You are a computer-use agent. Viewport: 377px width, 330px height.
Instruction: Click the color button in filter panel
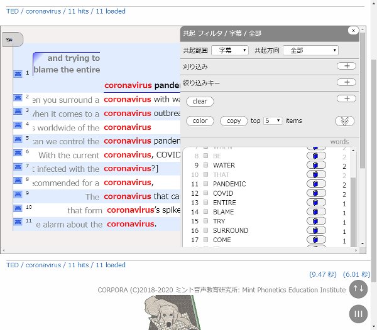pos(200,120)
